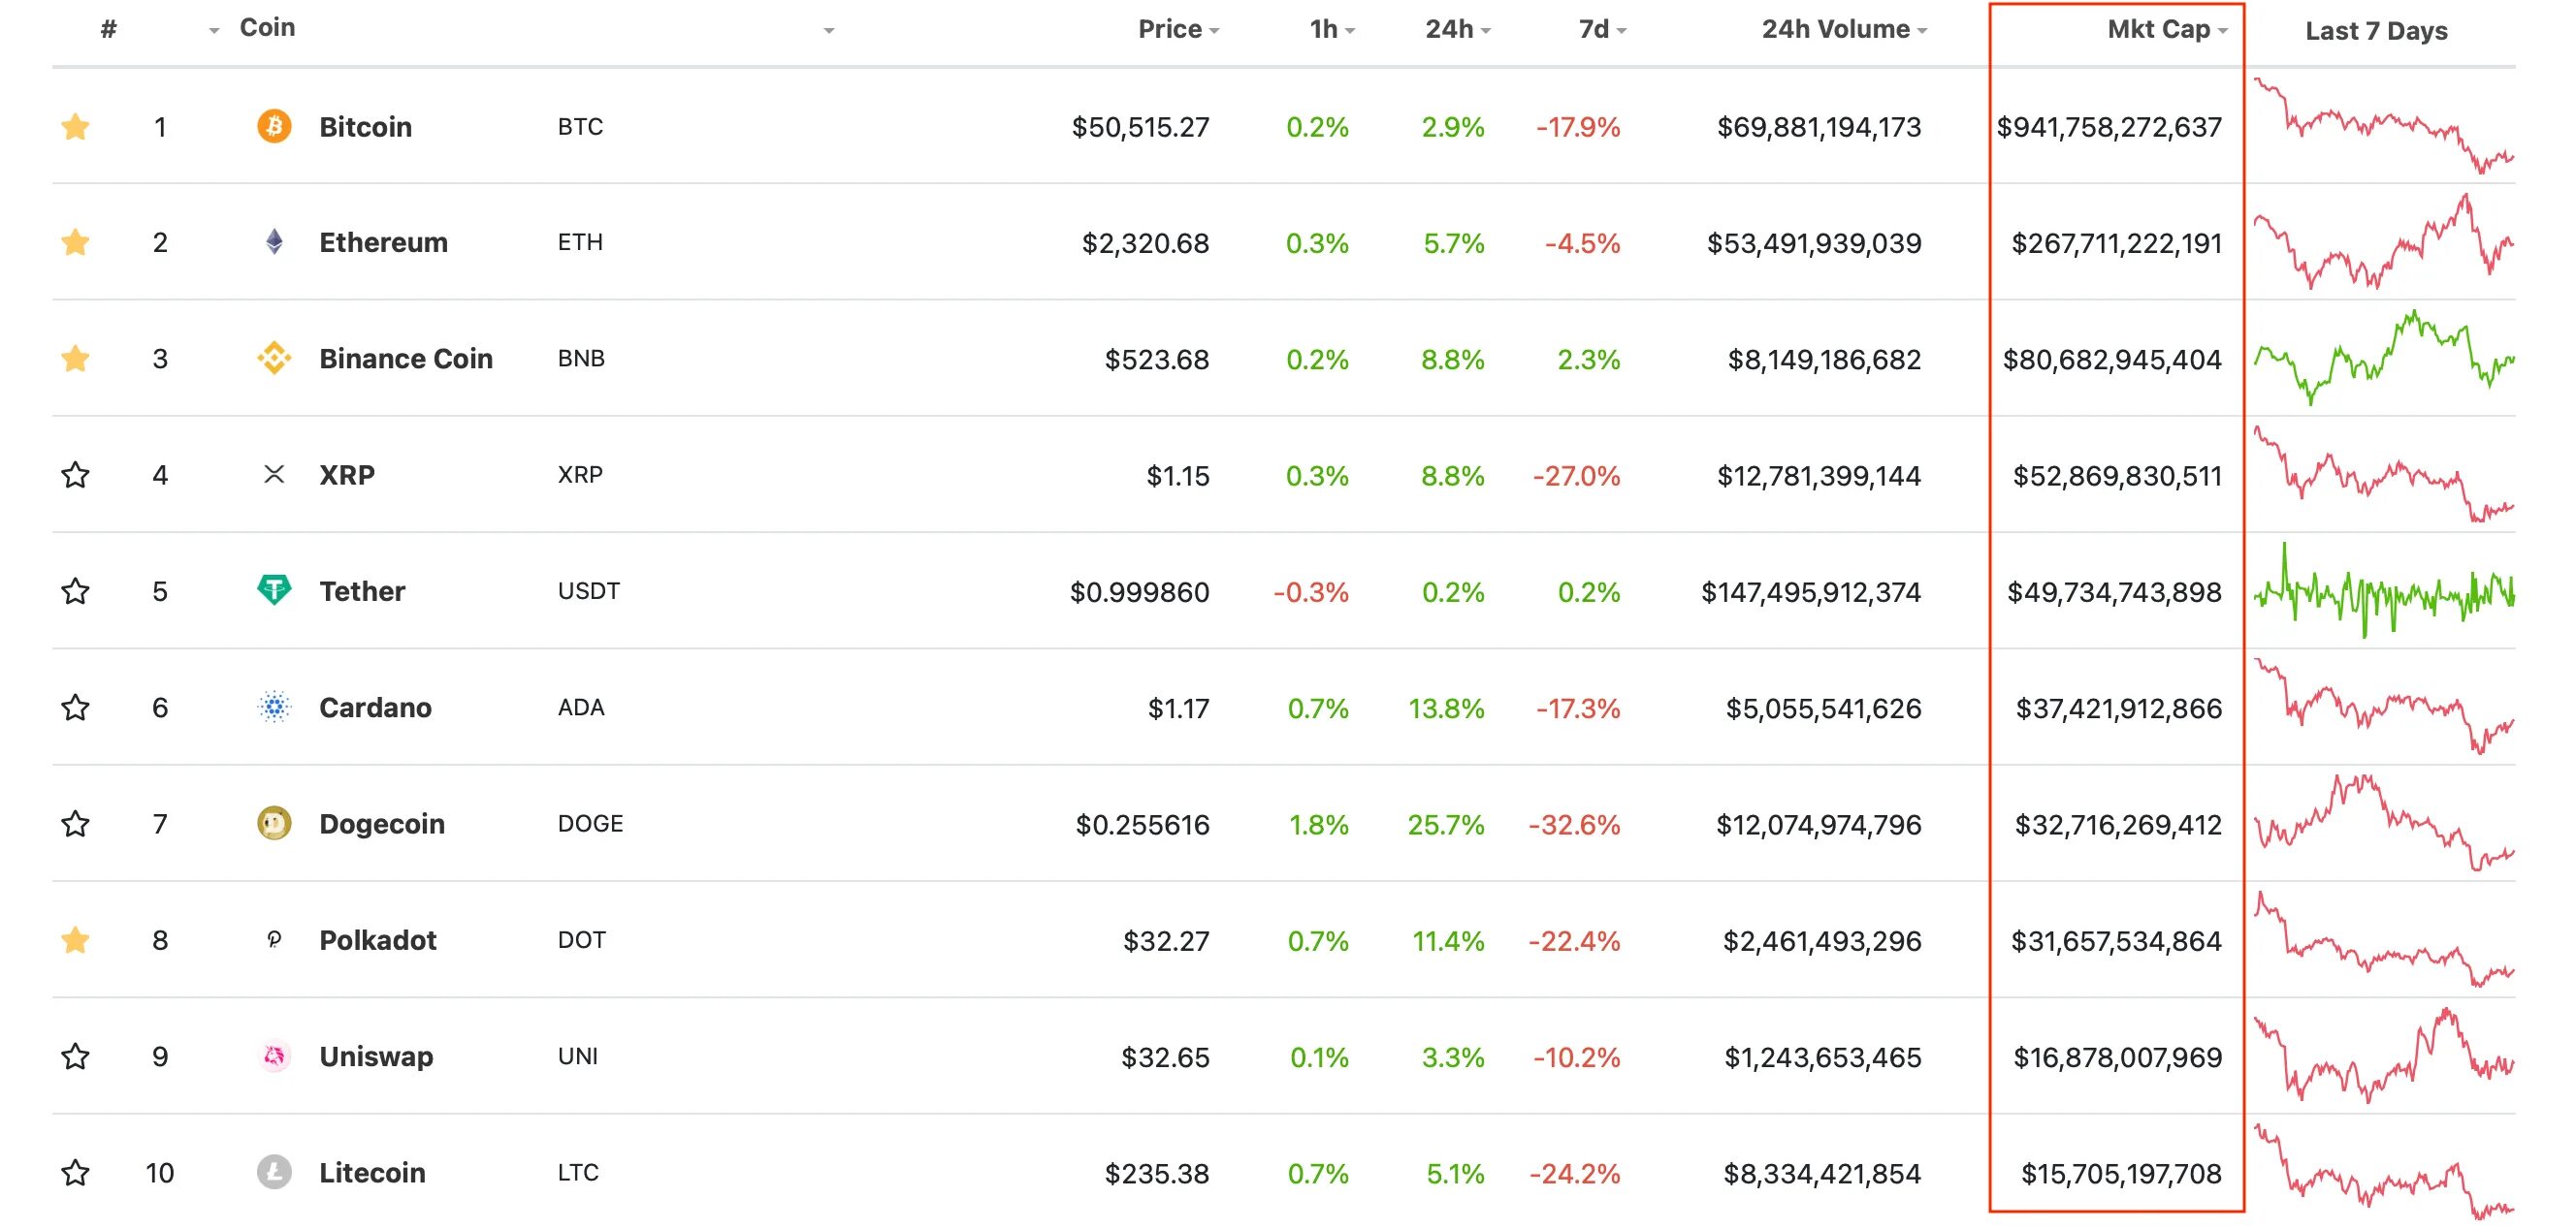Viewport: 2576px width, 1229px height.
Task: Click Polkadot price $32.27
Action: [x=1166, y=941]
